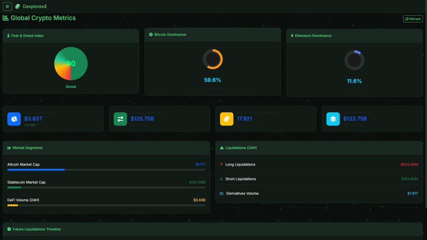The height and width of the screenshot is (240, 427).
Task: Click the Bitcoin Dominance coin icon
Action: click(151, 35)
